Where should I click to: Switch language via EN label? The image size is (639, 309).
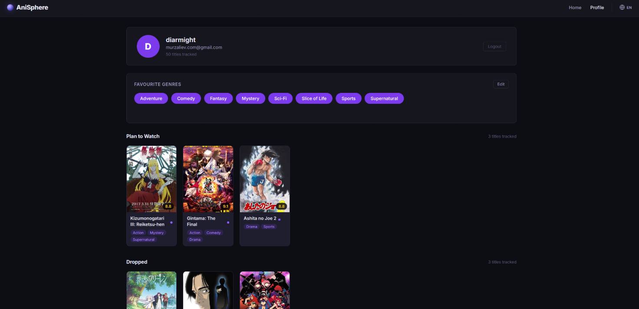tap(629, 7)
